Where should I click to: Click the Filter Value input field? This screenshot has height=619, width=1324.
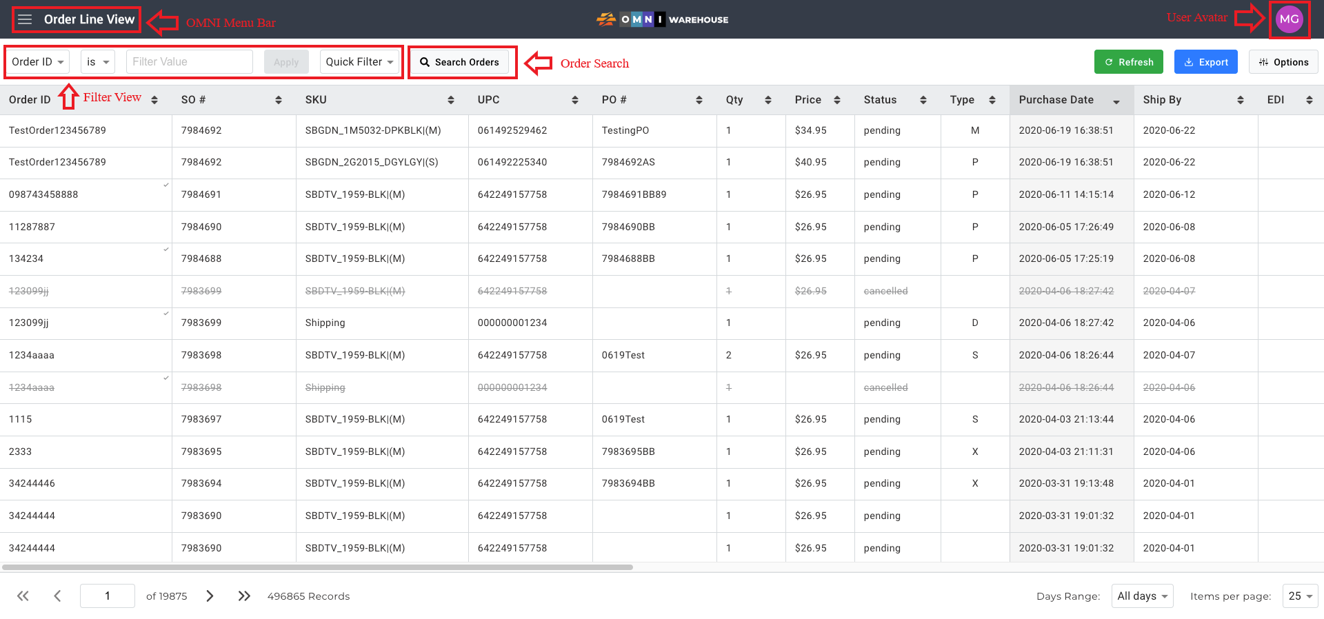click(x=190, y=62)
